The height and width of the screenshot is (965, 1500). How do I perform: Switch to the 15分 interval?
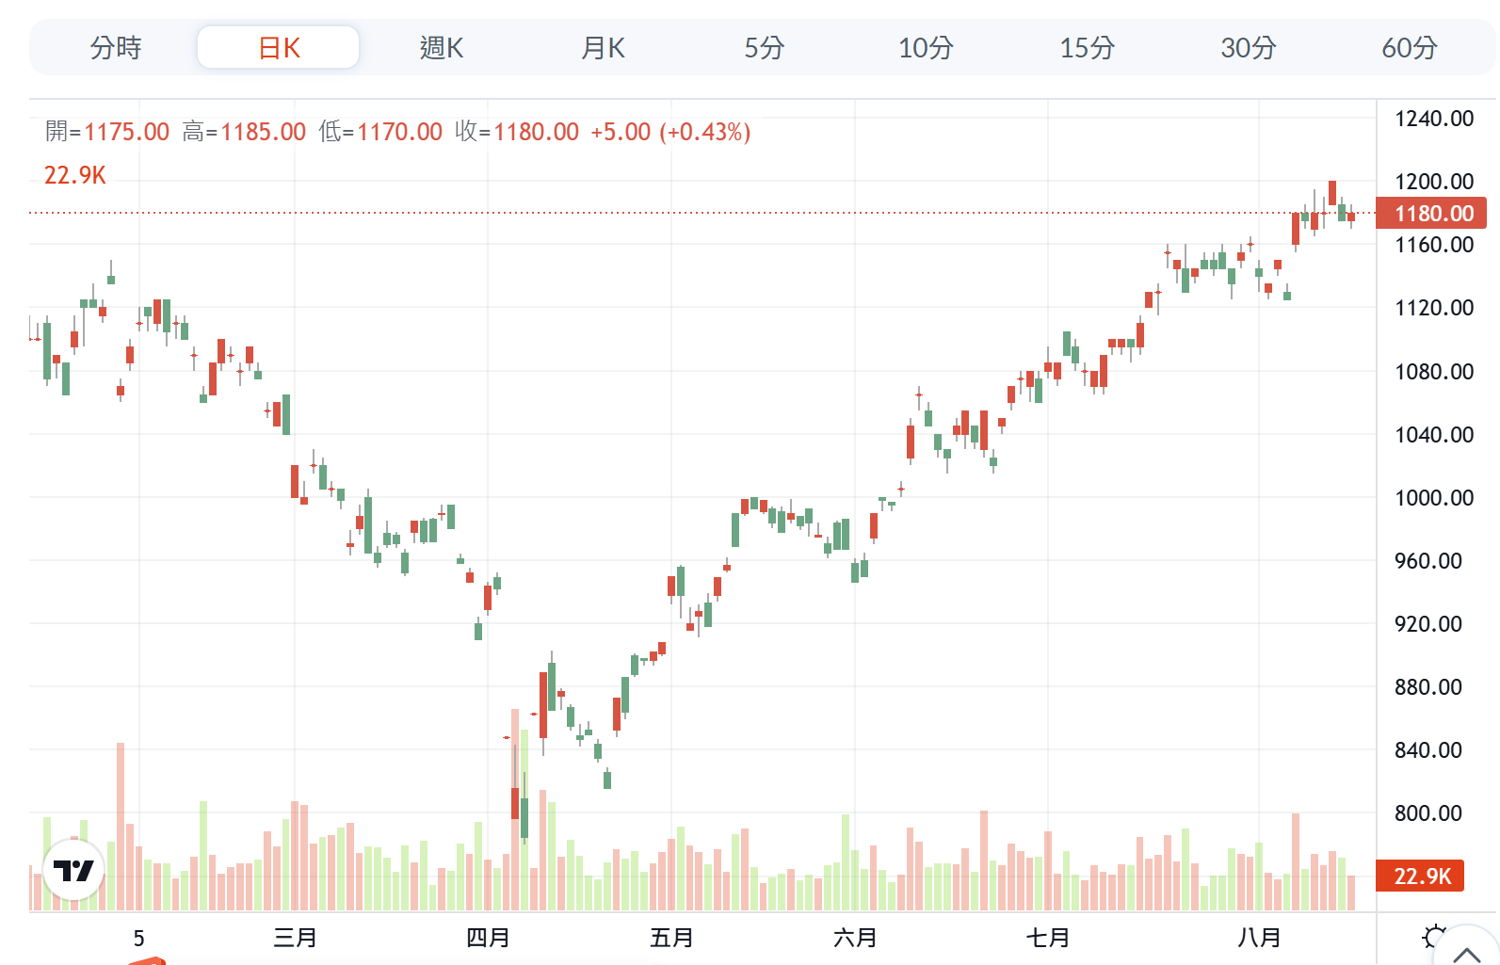pos(1087,48)
